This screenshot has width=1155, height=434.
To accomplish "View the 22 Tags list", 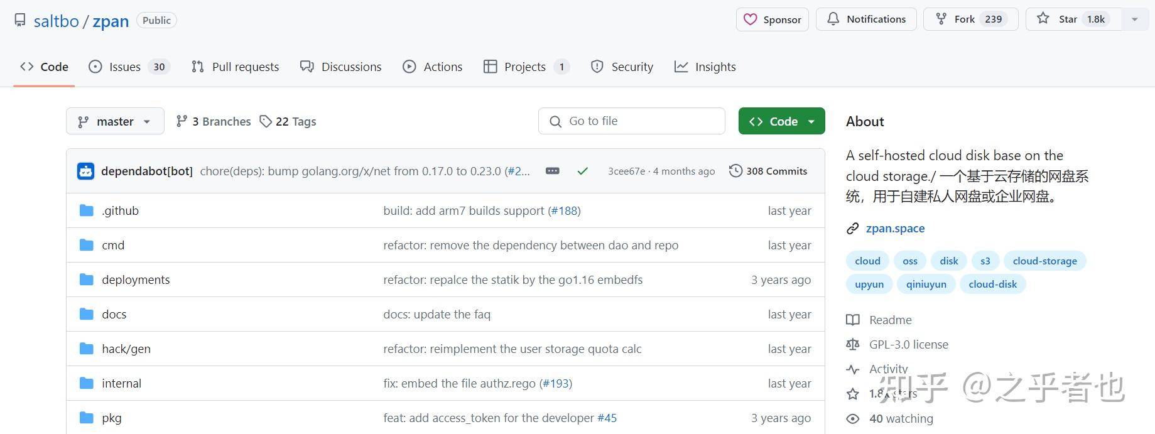I will pyautogui.click(x=288, y=121).
